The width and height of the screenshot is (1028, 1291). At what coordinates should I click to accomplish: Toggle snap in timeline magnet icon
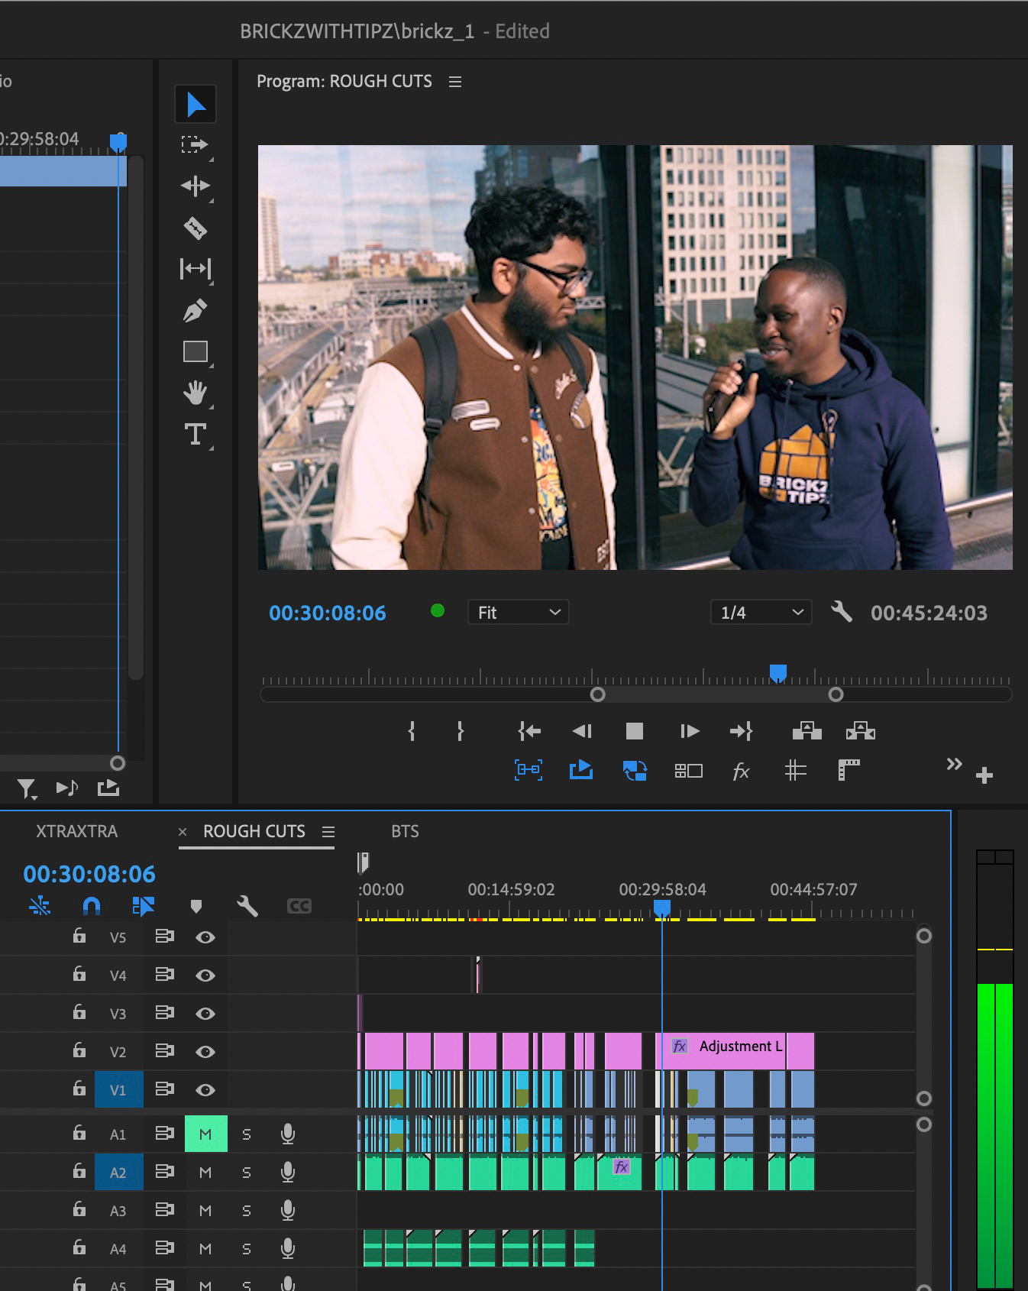coord(92,906)
